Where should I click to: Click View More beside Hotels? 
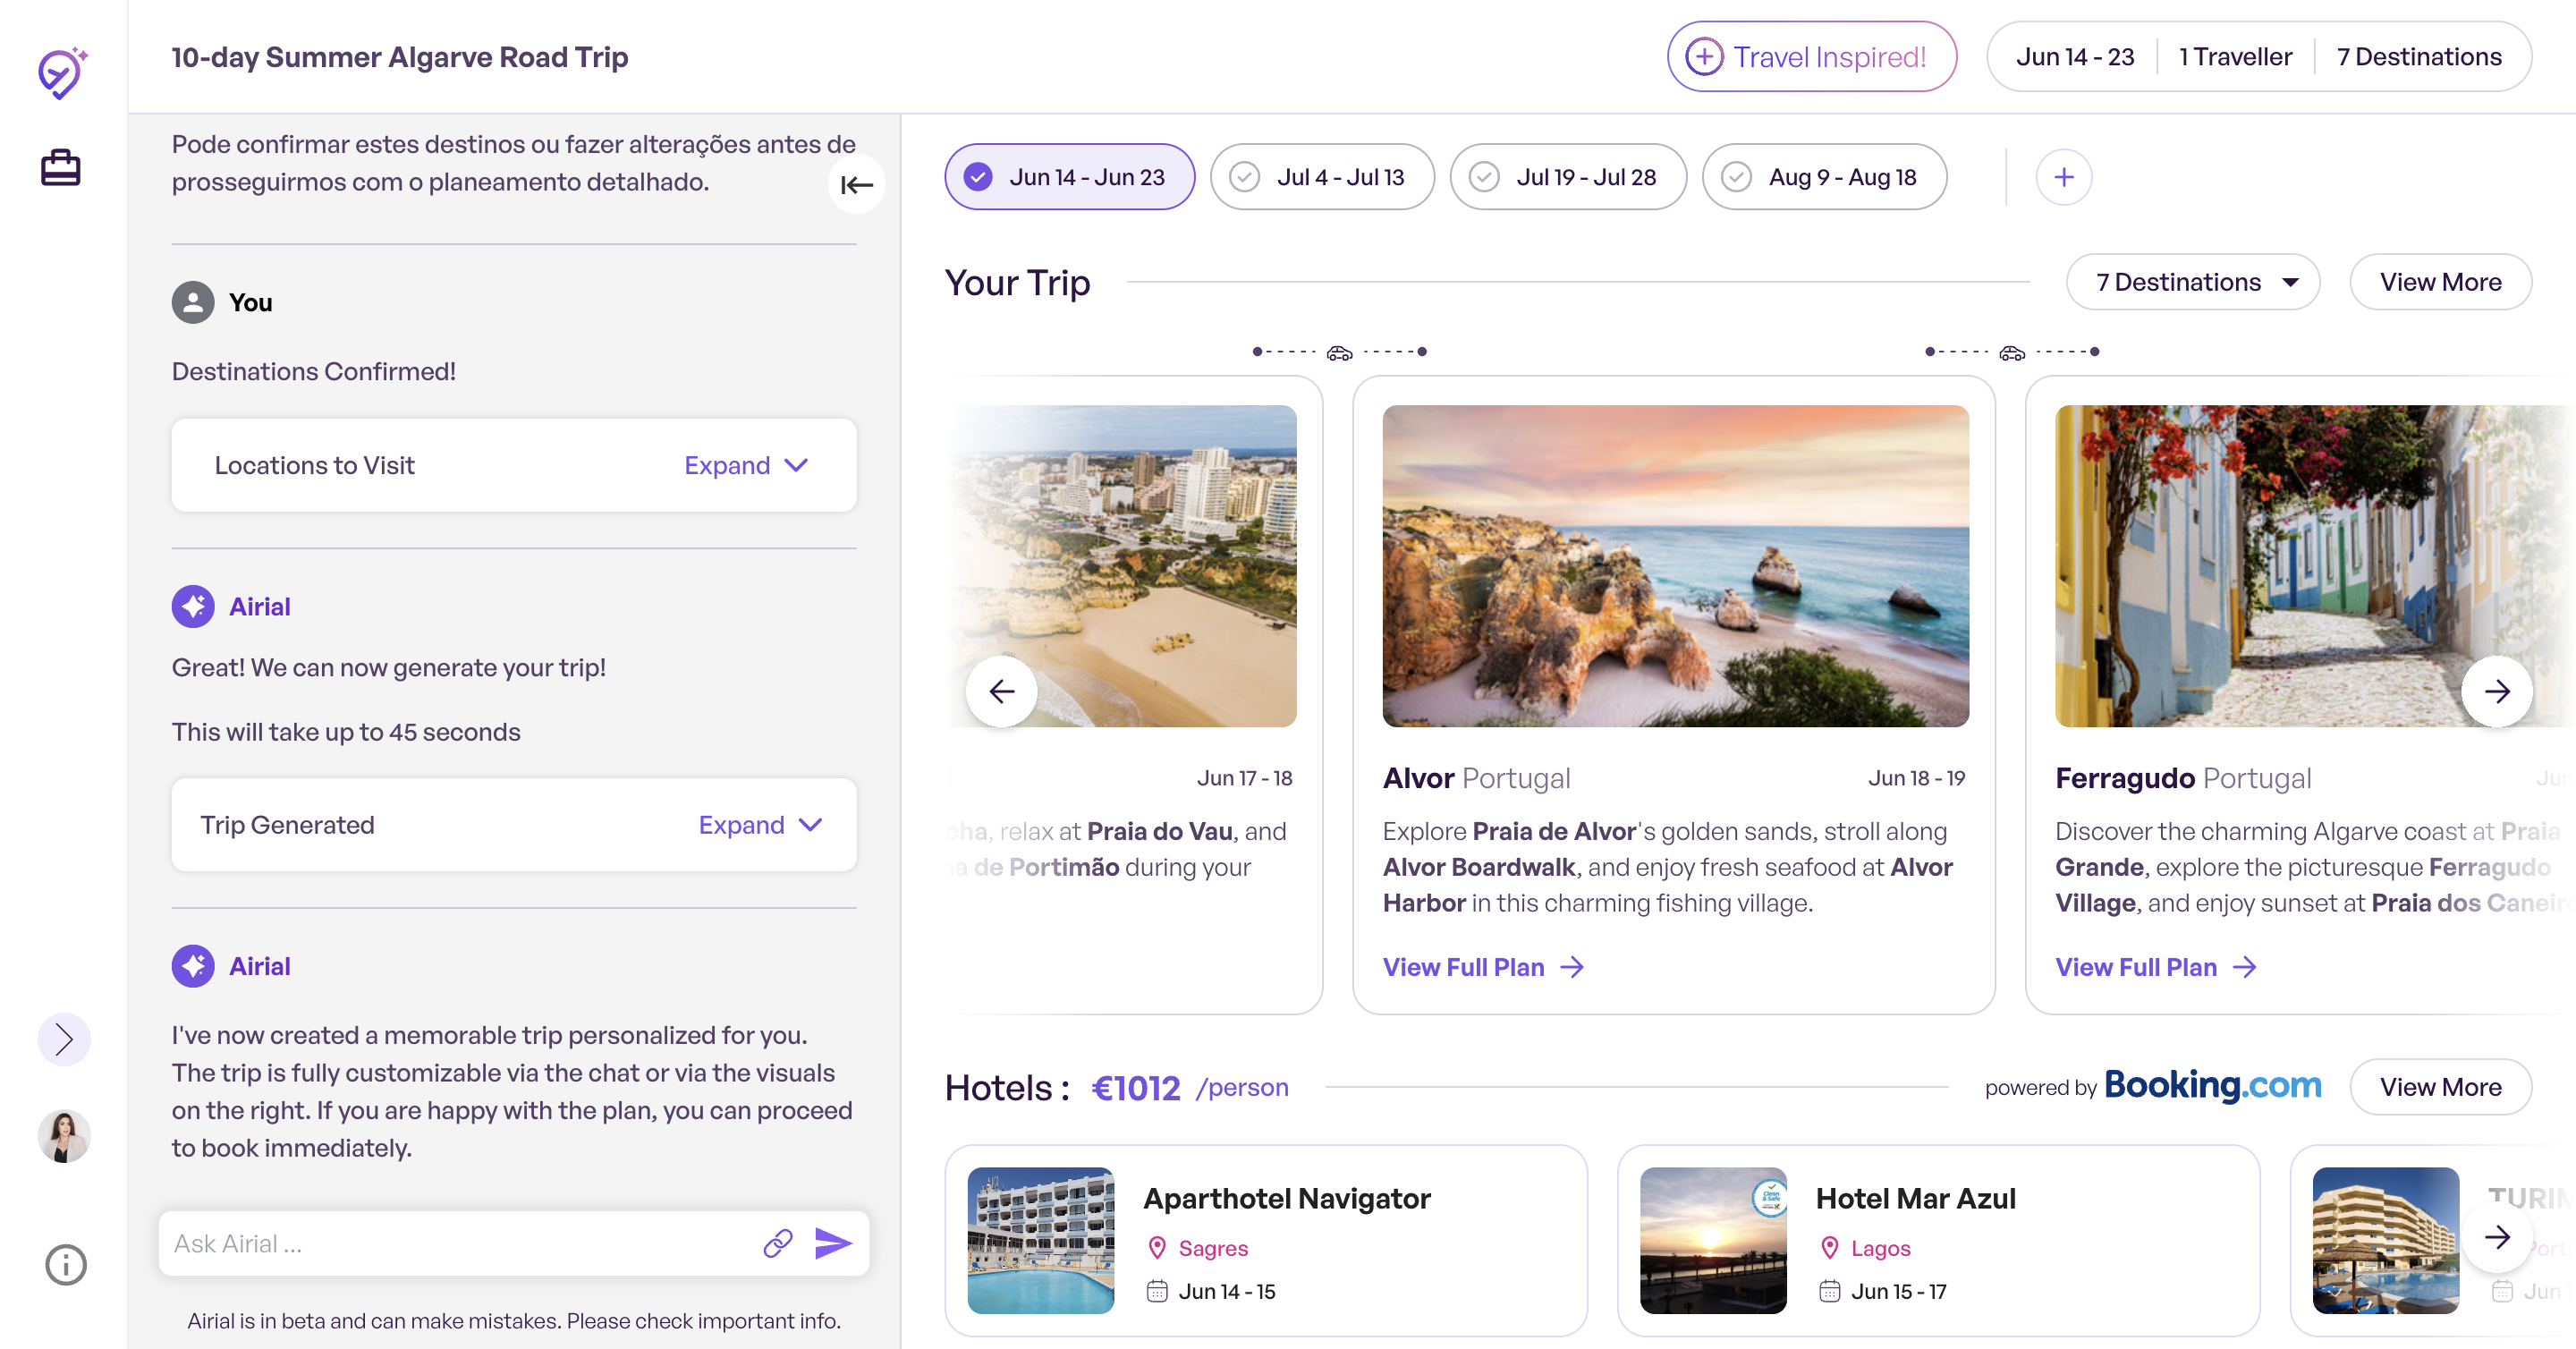coord(2441,1087)
